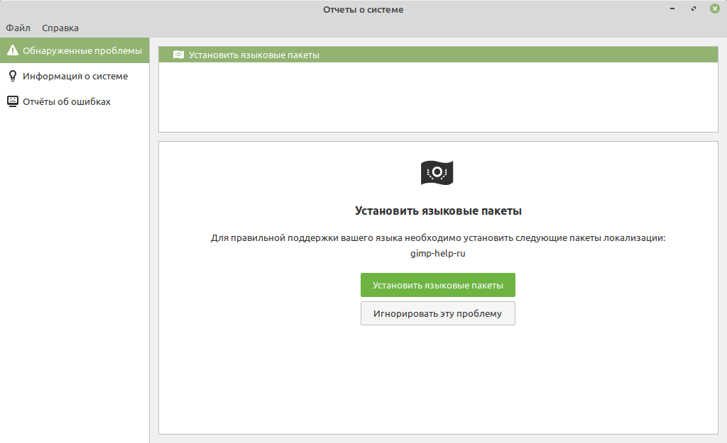Viewport: 727px width, 443px height.
Task: Select the Установить языковые пакеты list row
Action: pyautogui.click(x=438, y=55)
